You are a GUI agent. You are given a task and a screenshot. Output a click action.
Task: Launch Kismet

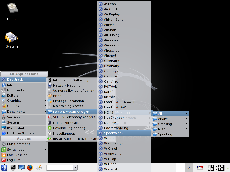pyautogui.click(x=124, y=97)
